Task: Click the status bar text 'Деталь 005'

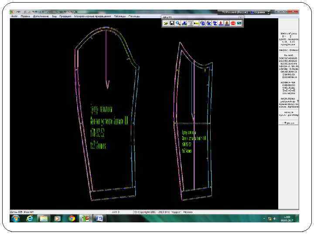Action: click(16, 212)
